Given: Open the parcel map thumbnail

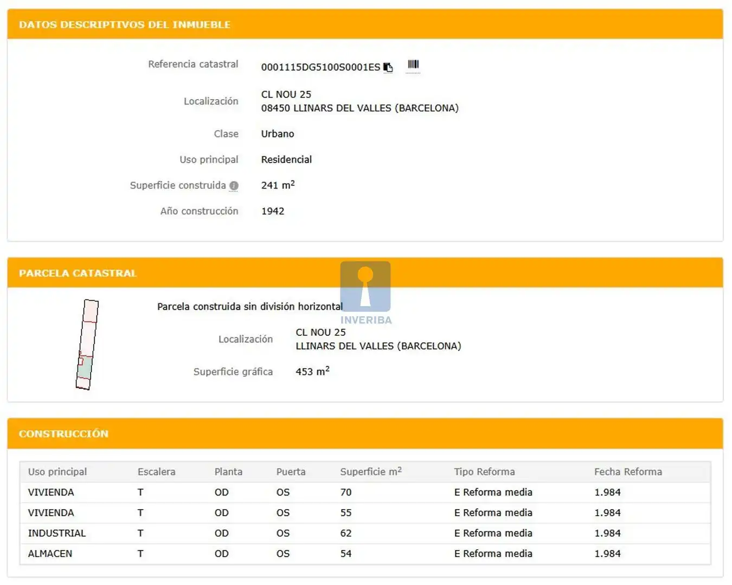Looking at the screenshot, I should [x=87, y=344].
